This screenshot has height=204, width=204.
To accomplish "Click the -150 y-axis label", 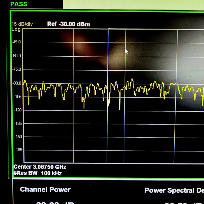I will 18,137.
